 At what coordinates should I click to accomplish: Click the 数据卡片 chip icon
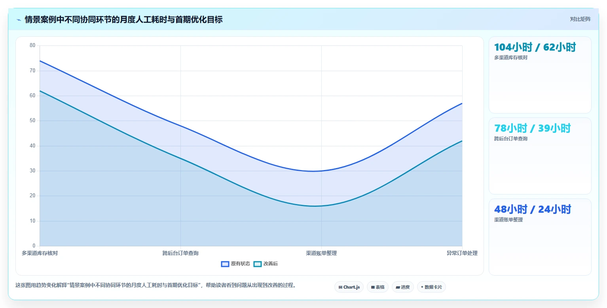point(422,287)
